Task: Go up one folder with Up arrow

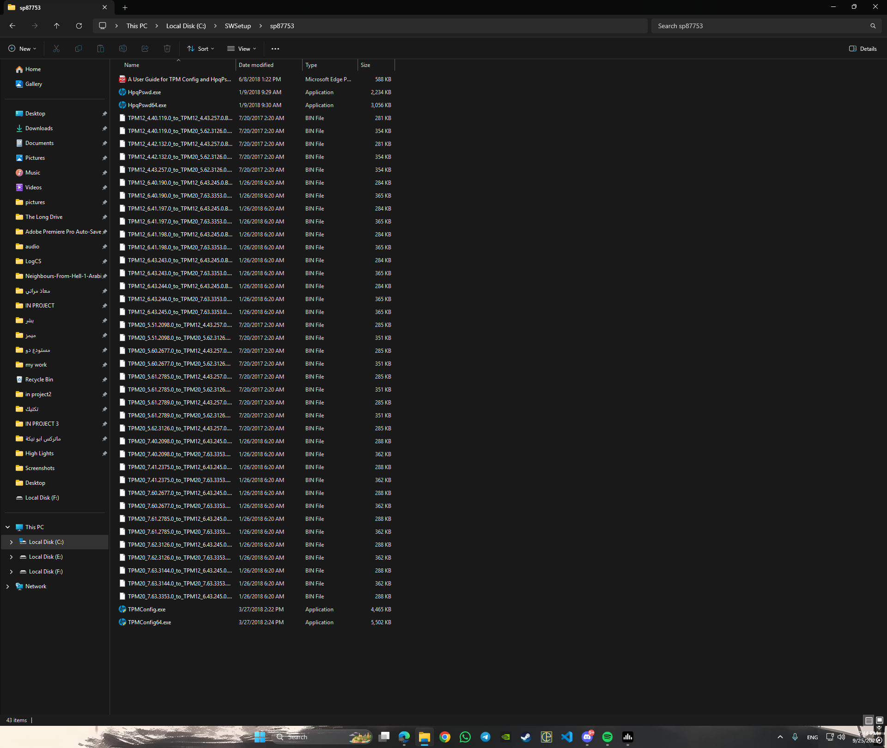Action: (x=57, y=26)
